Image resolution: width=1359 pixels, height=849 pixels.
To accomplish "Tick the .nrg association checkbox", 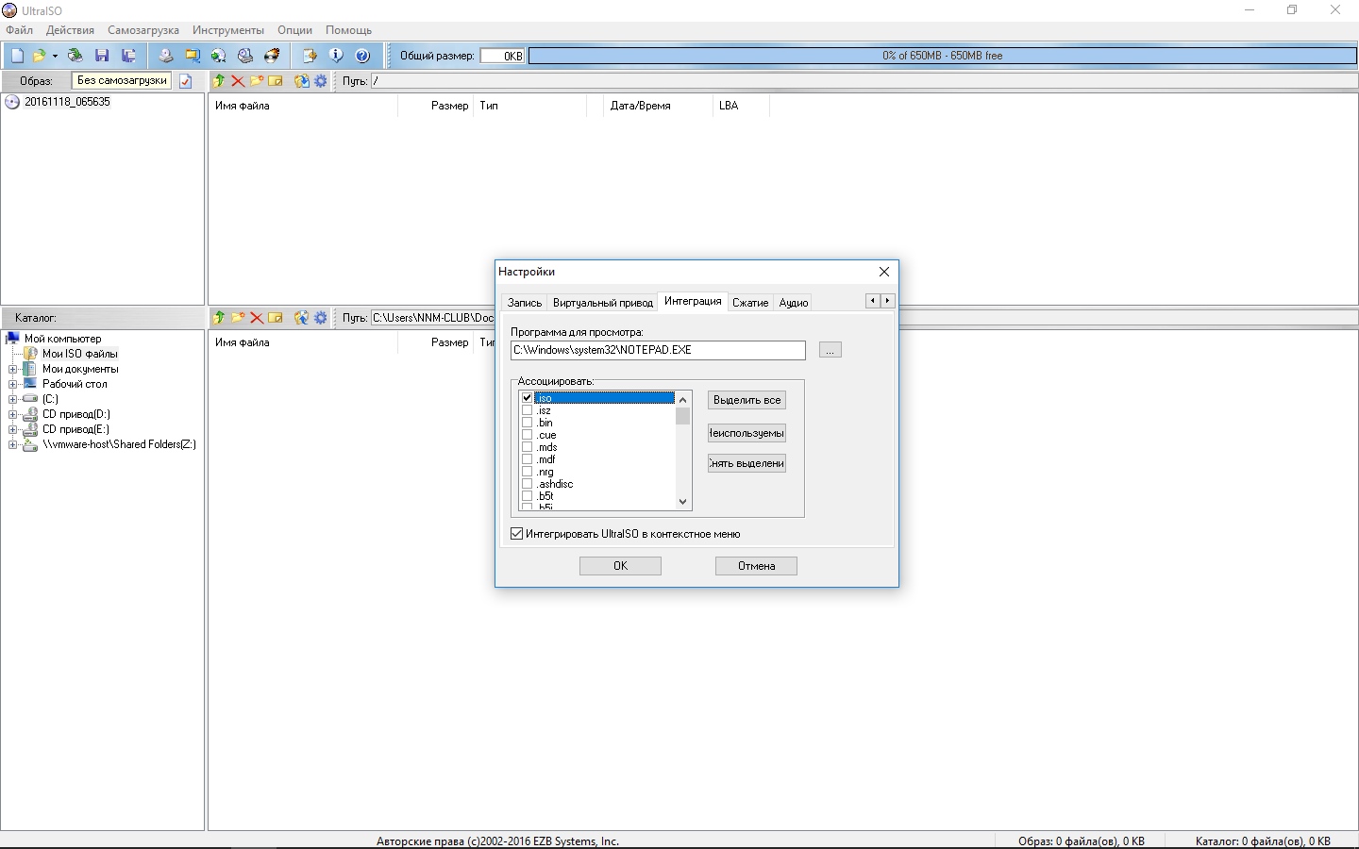I will click(528, 472).
